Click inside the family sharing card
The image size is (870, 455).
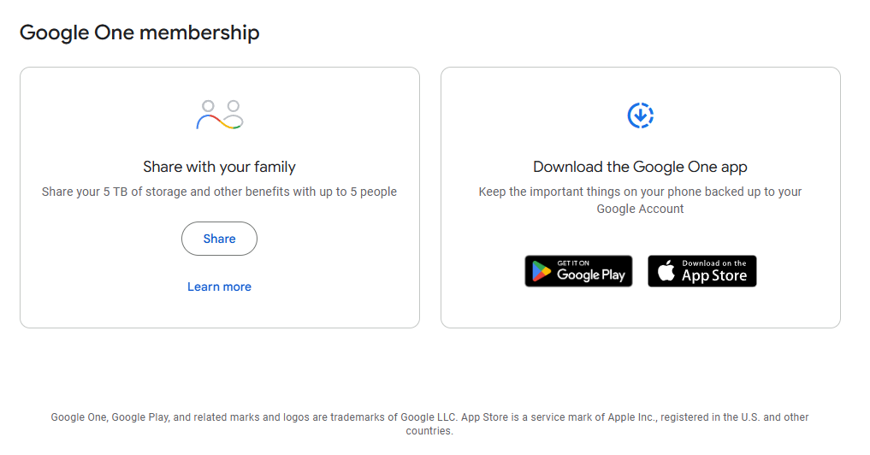(x=220, y=198)
